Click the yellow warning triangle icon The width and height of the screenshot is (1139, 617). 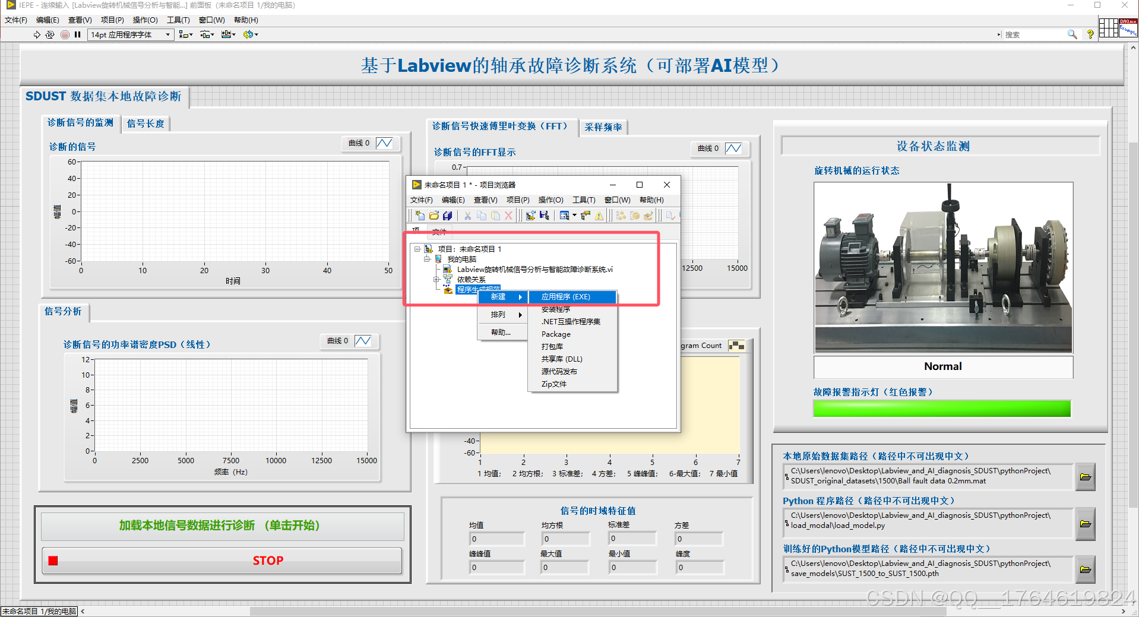click(599, 216)
